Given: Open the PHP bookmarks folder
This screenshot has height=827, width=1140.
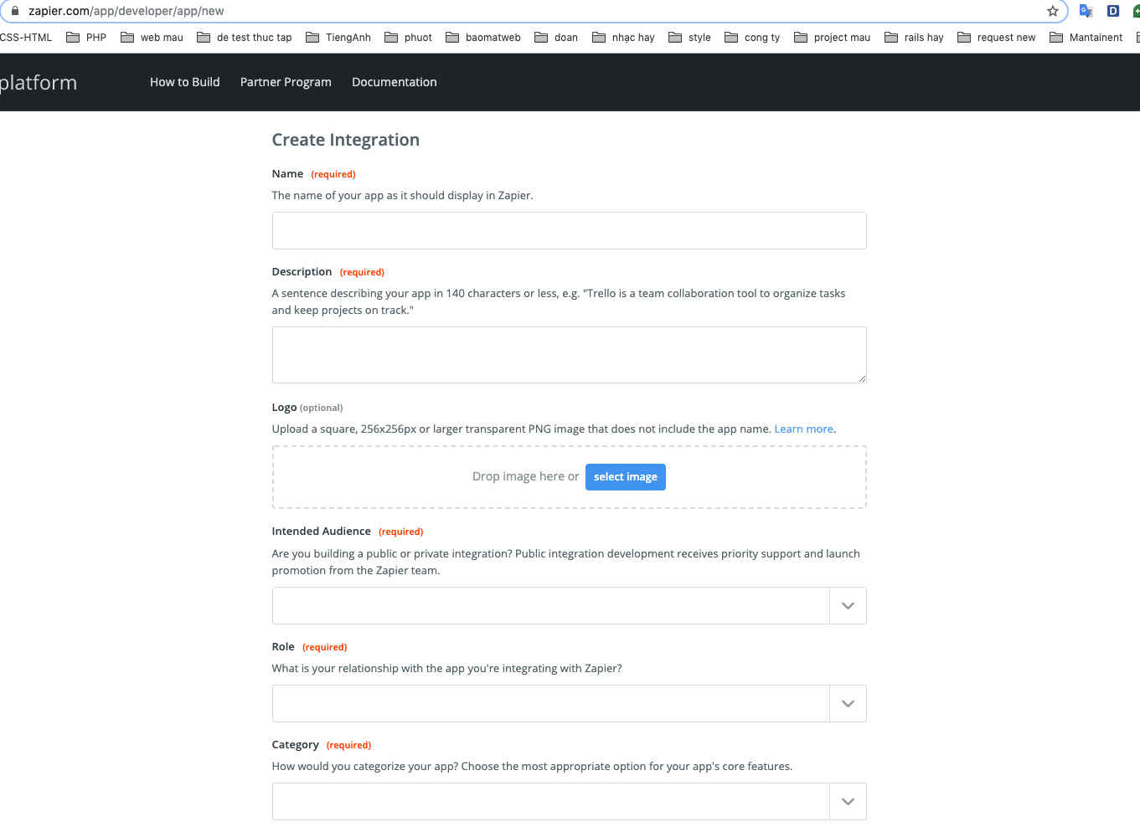Looking at the screenshot, I should click(87, 38).
